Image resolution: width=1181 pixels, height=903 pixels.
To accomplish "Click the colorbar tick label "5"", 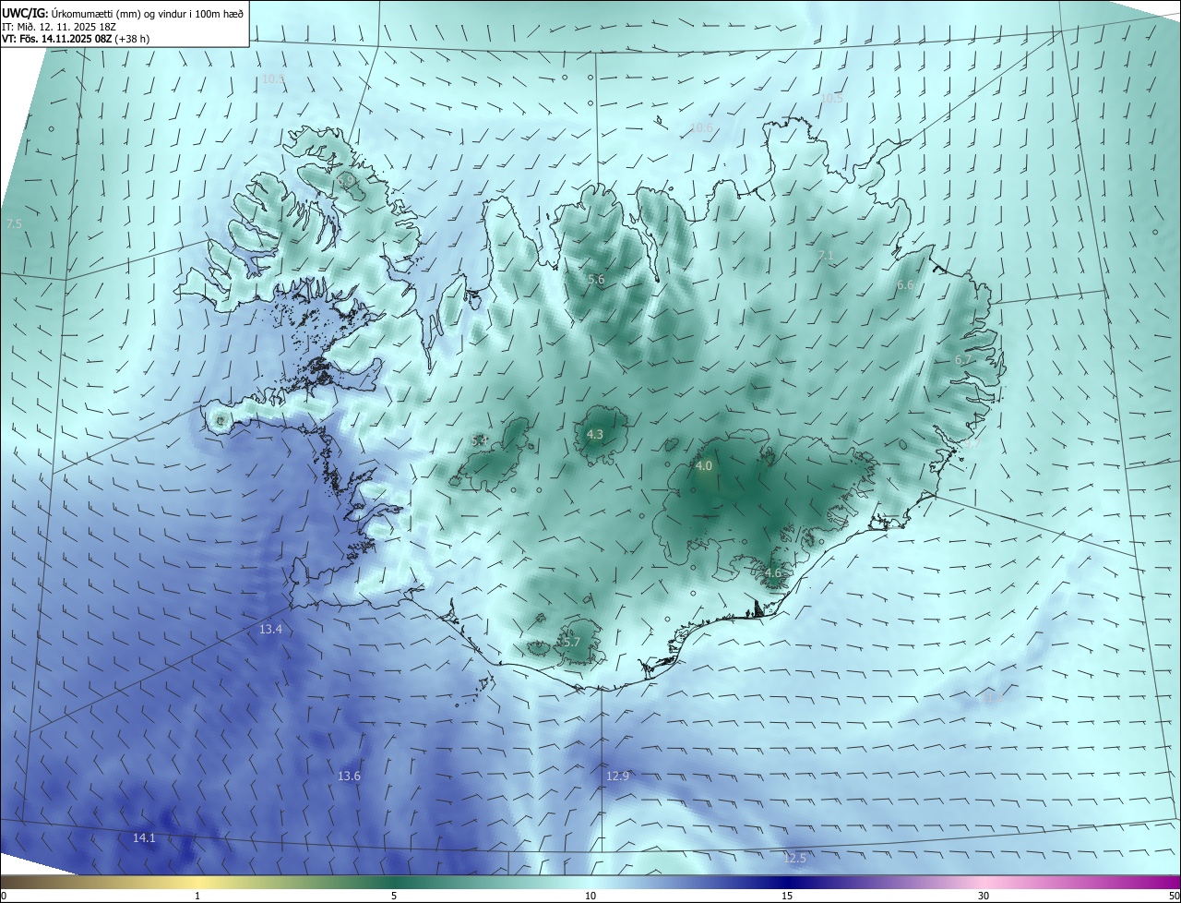I will coord(394,896).
